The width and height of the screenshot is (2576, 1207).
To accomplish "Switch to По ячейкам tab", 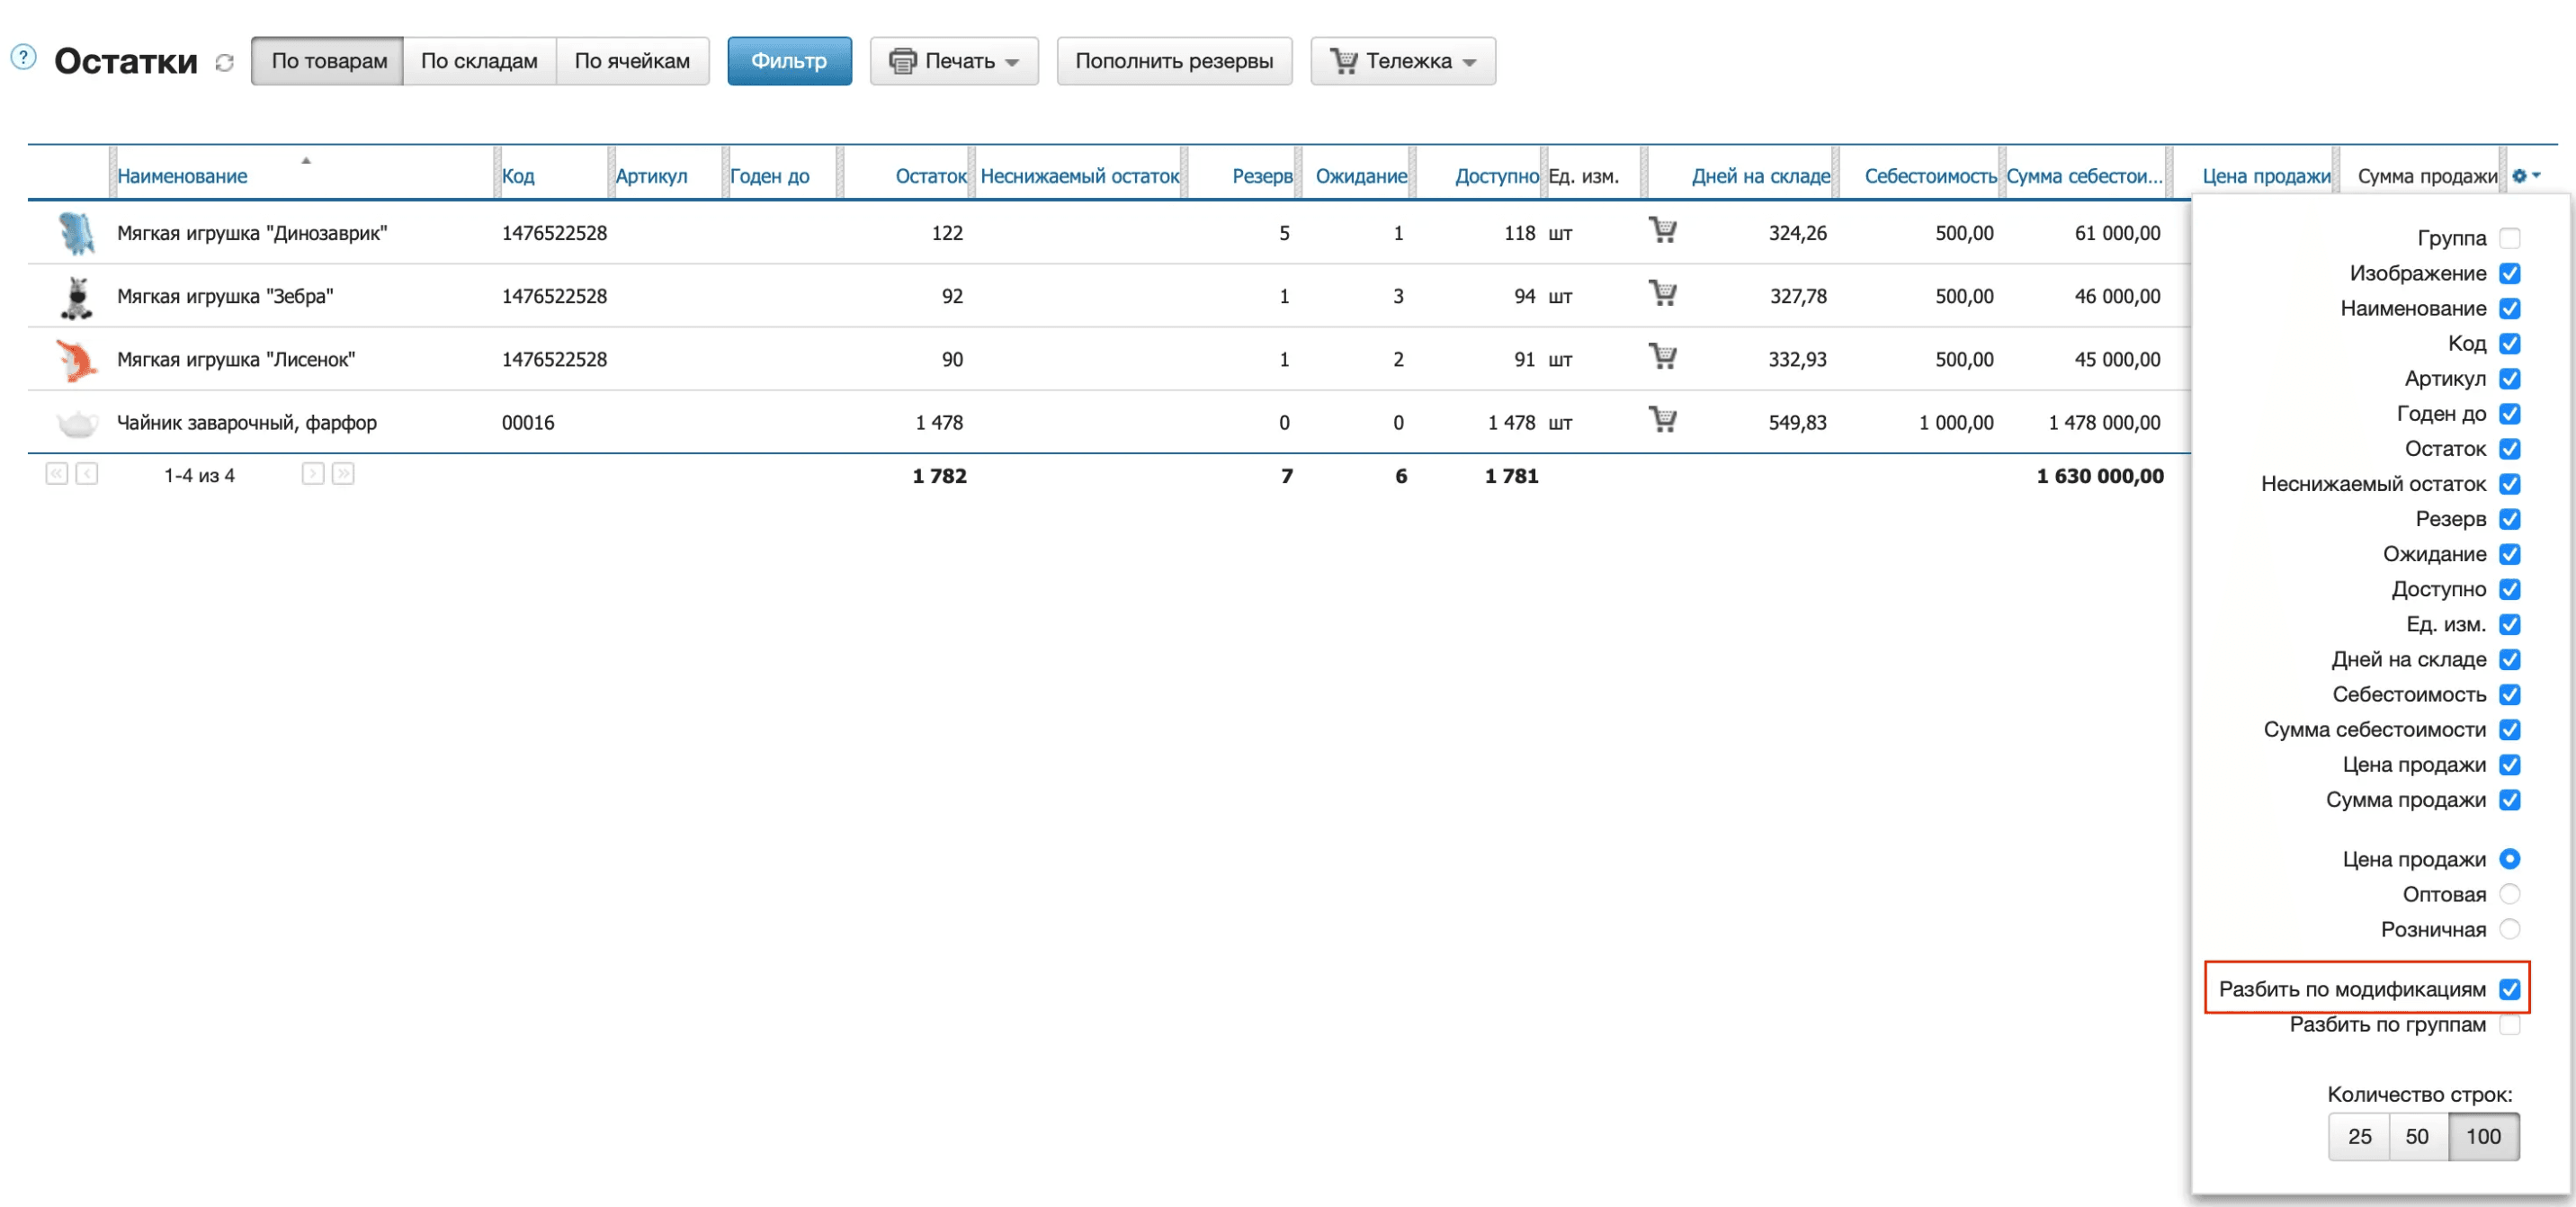I will pos(632,61).
